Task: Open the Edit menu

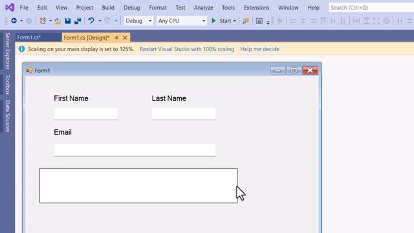Action: click(42, 8)
